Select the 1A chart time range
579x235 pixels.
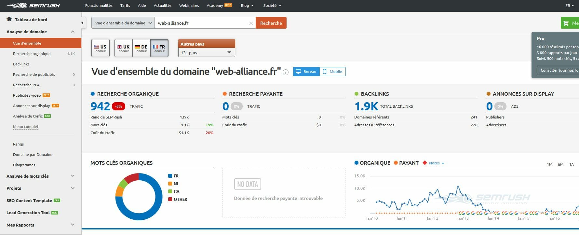[571, 164]
